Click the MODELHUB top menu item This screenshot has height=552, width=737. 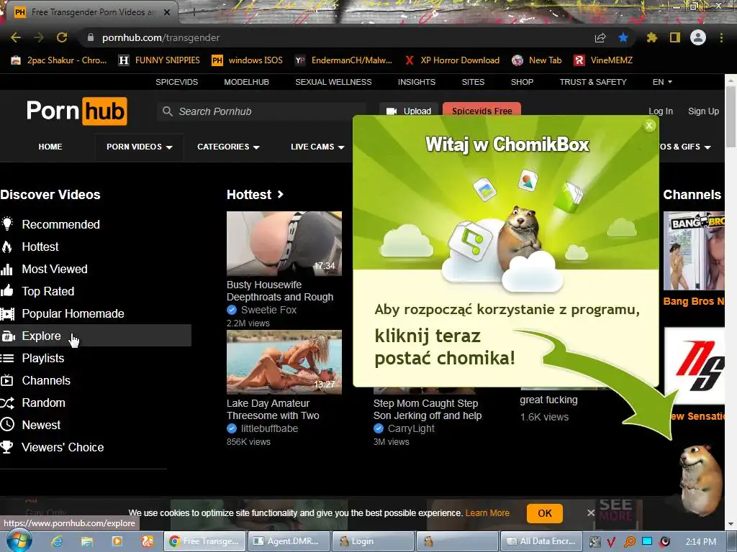(246, 82)
